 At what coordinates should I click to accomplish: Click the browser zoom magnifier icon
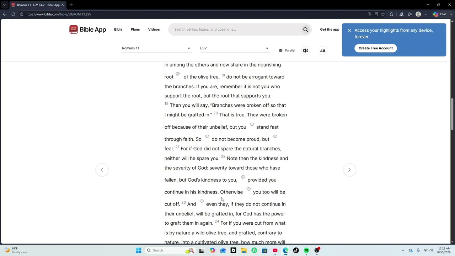tap(369, 14)
